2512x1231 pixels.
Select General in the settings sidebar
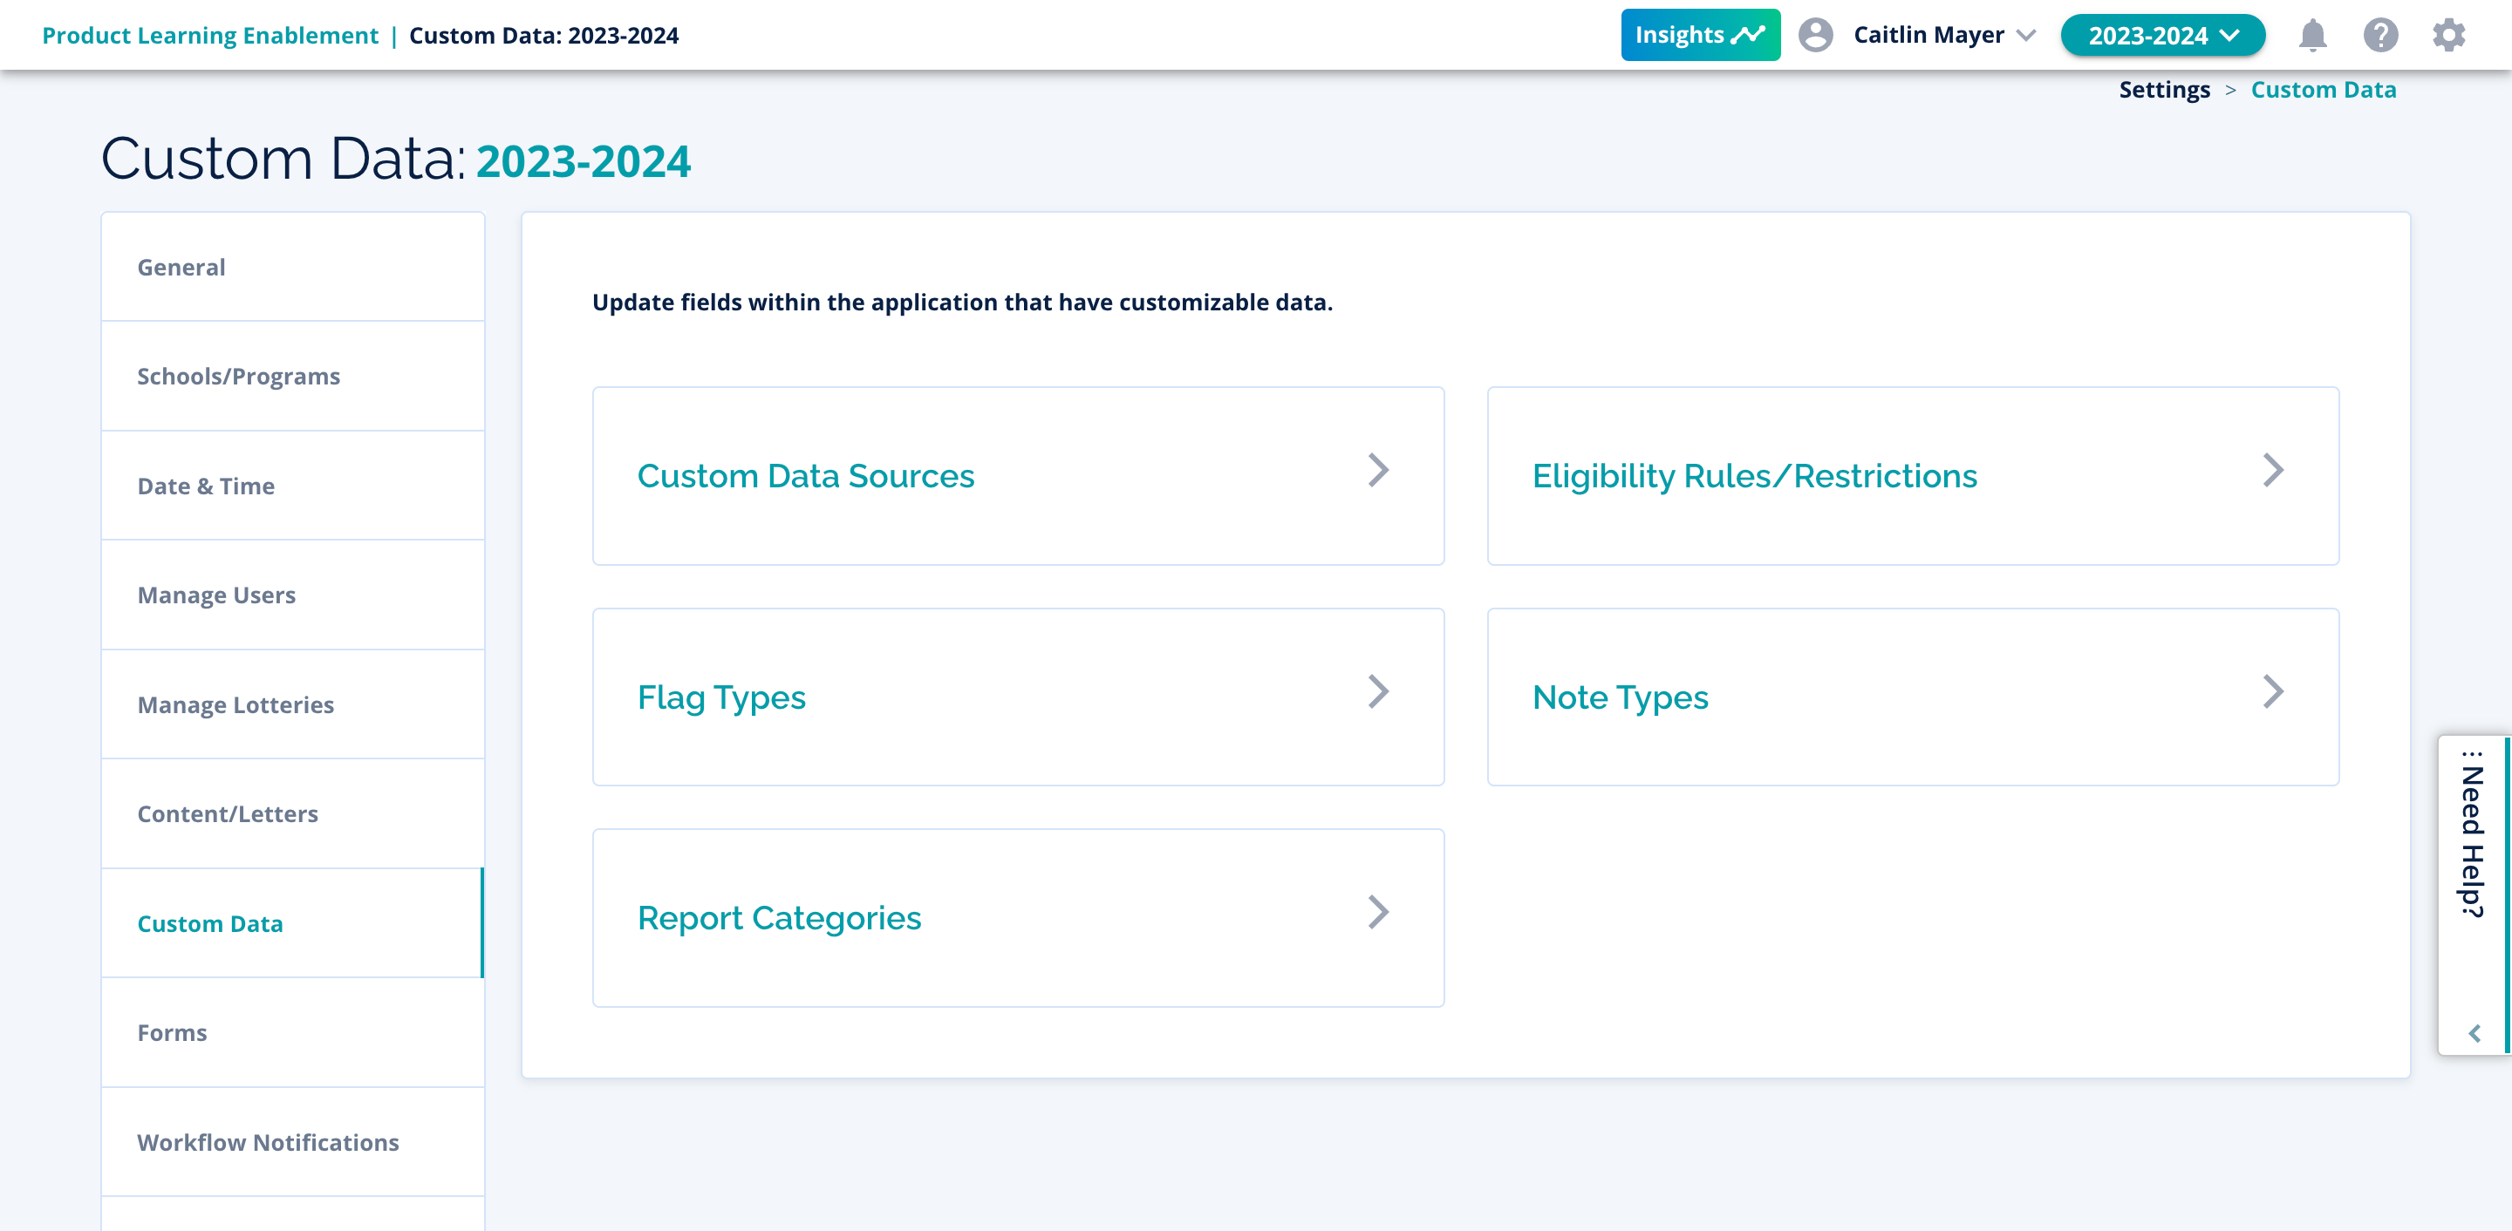(181, 267)
